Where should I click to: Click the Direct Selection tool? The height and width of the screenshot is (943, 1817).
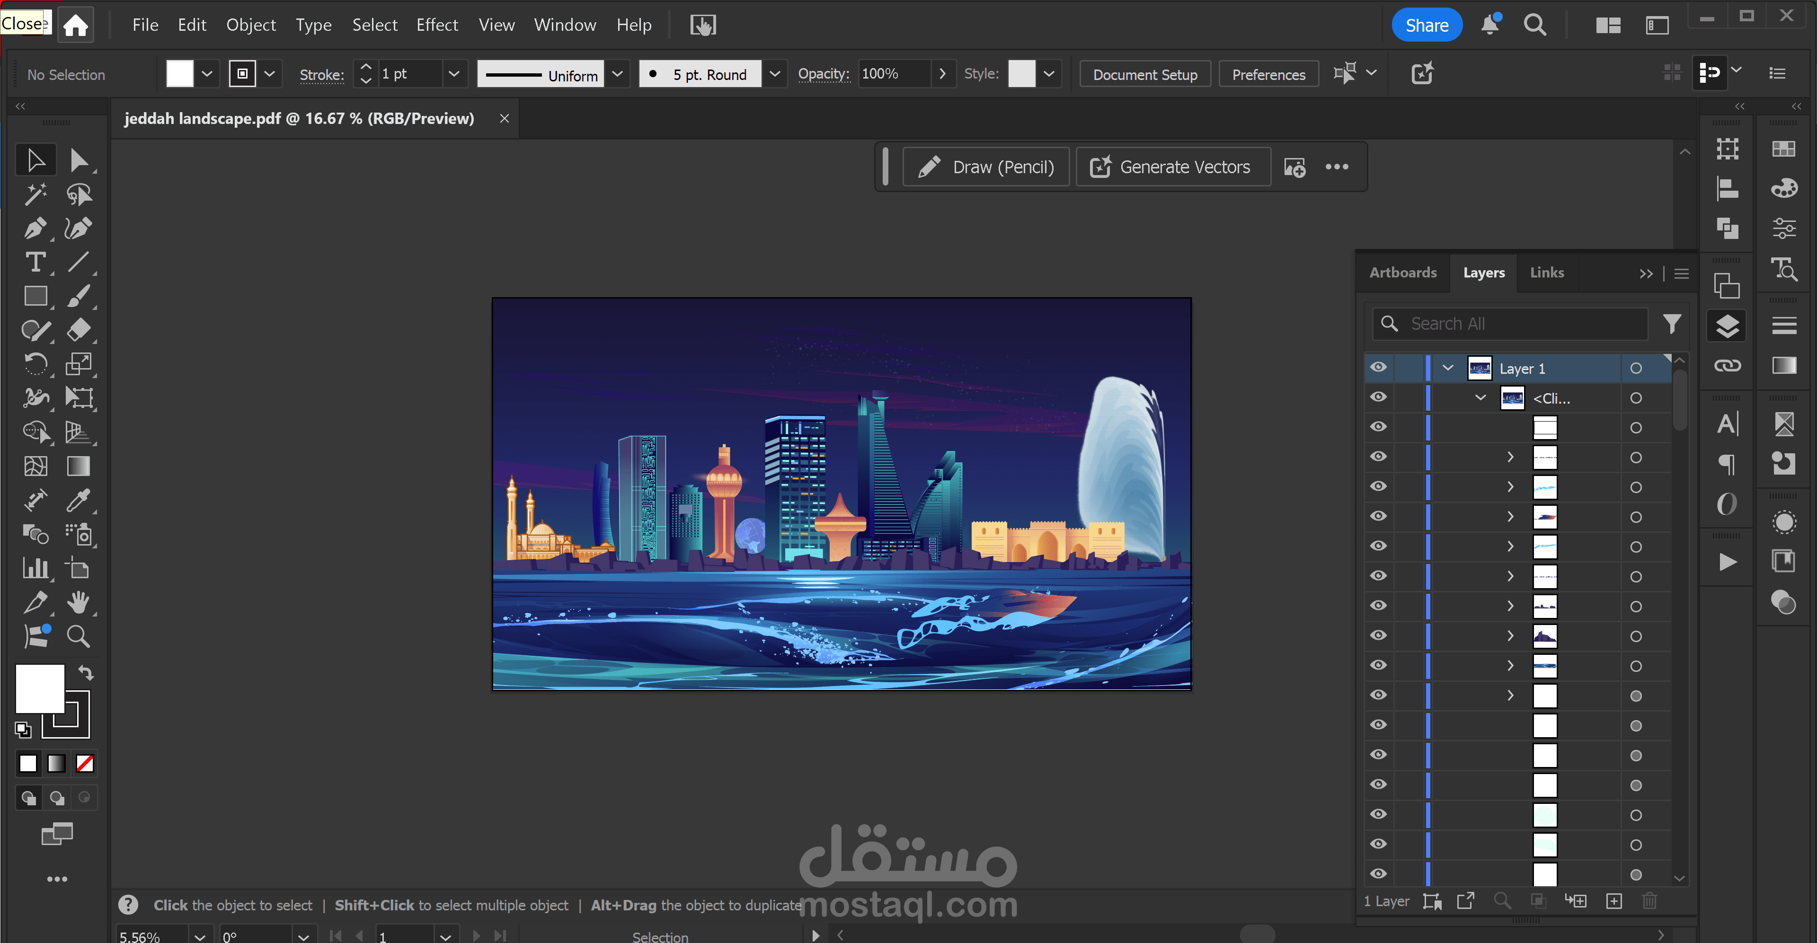78,160
